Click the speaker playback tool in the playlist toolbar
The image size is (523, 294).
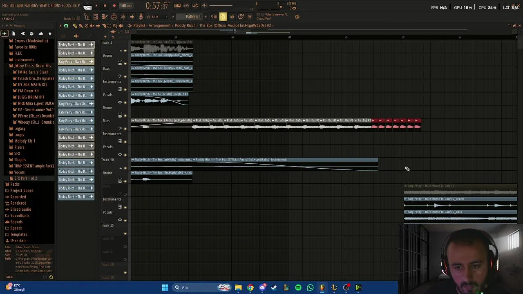[x=121, y=26]
